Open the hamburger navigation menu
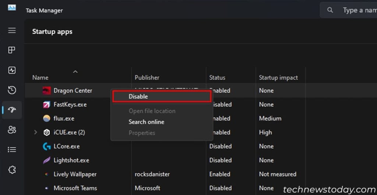Image resolution: width=377 pixels, height=195 pixels. coord(12,31)
